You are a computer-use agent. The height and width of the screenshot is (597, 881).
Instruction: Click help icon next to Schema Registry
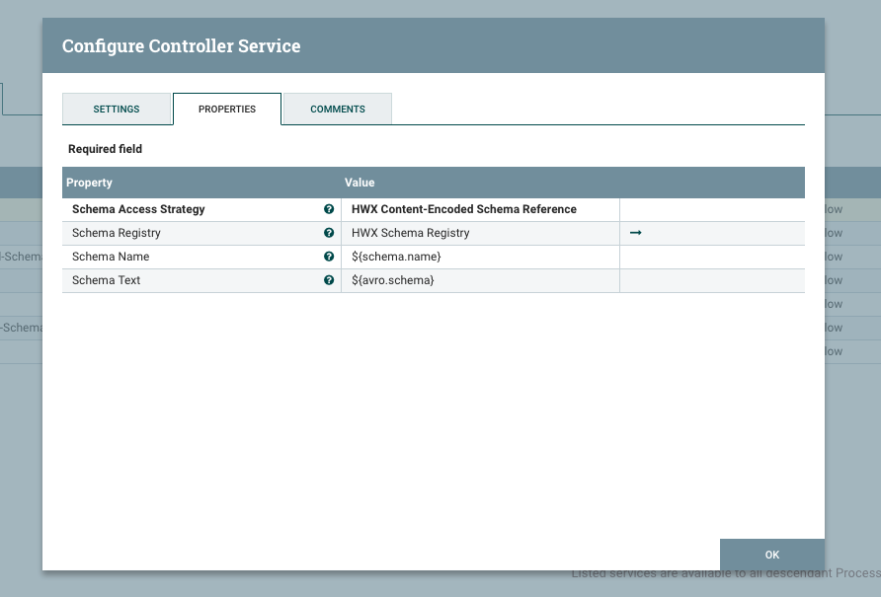coord(329,233)
